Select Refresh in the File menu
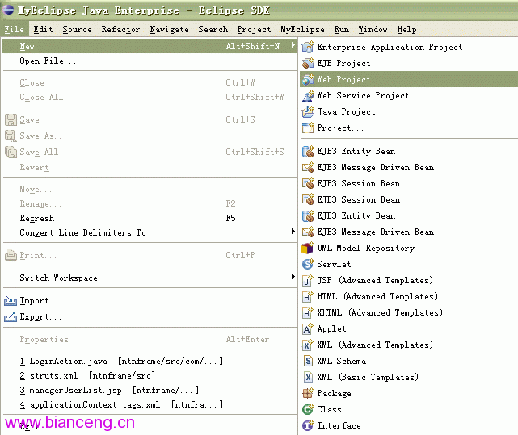This screenshot has height=435, width=518. 150,218
